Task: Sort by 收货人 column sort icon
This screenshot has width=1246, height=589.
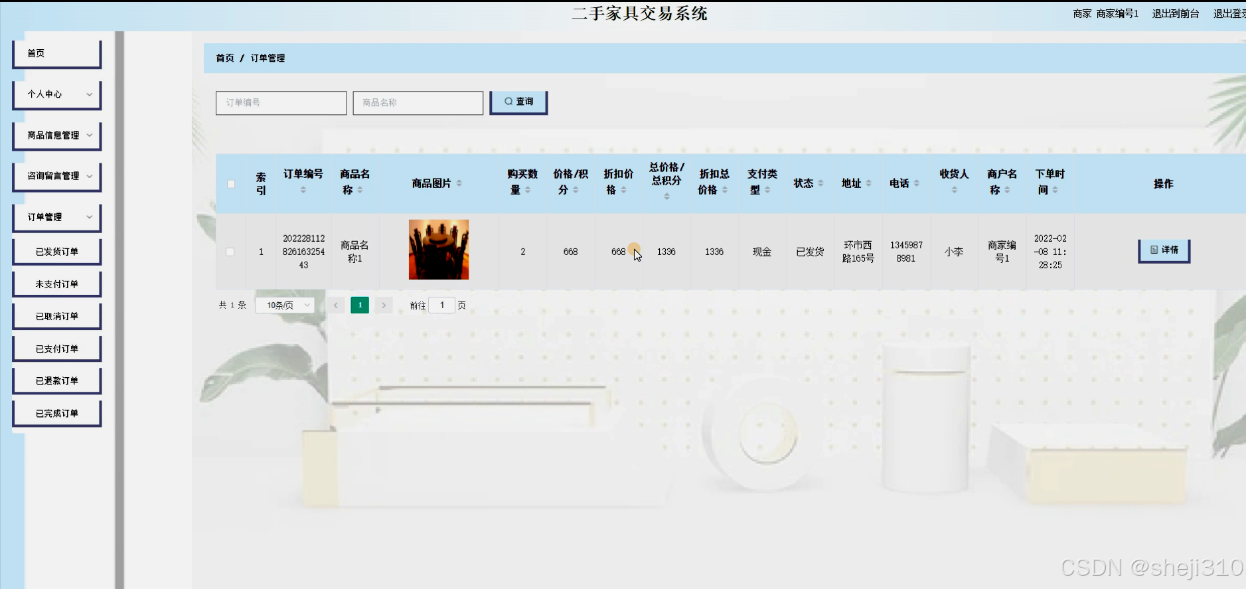Action: (954, 190)
